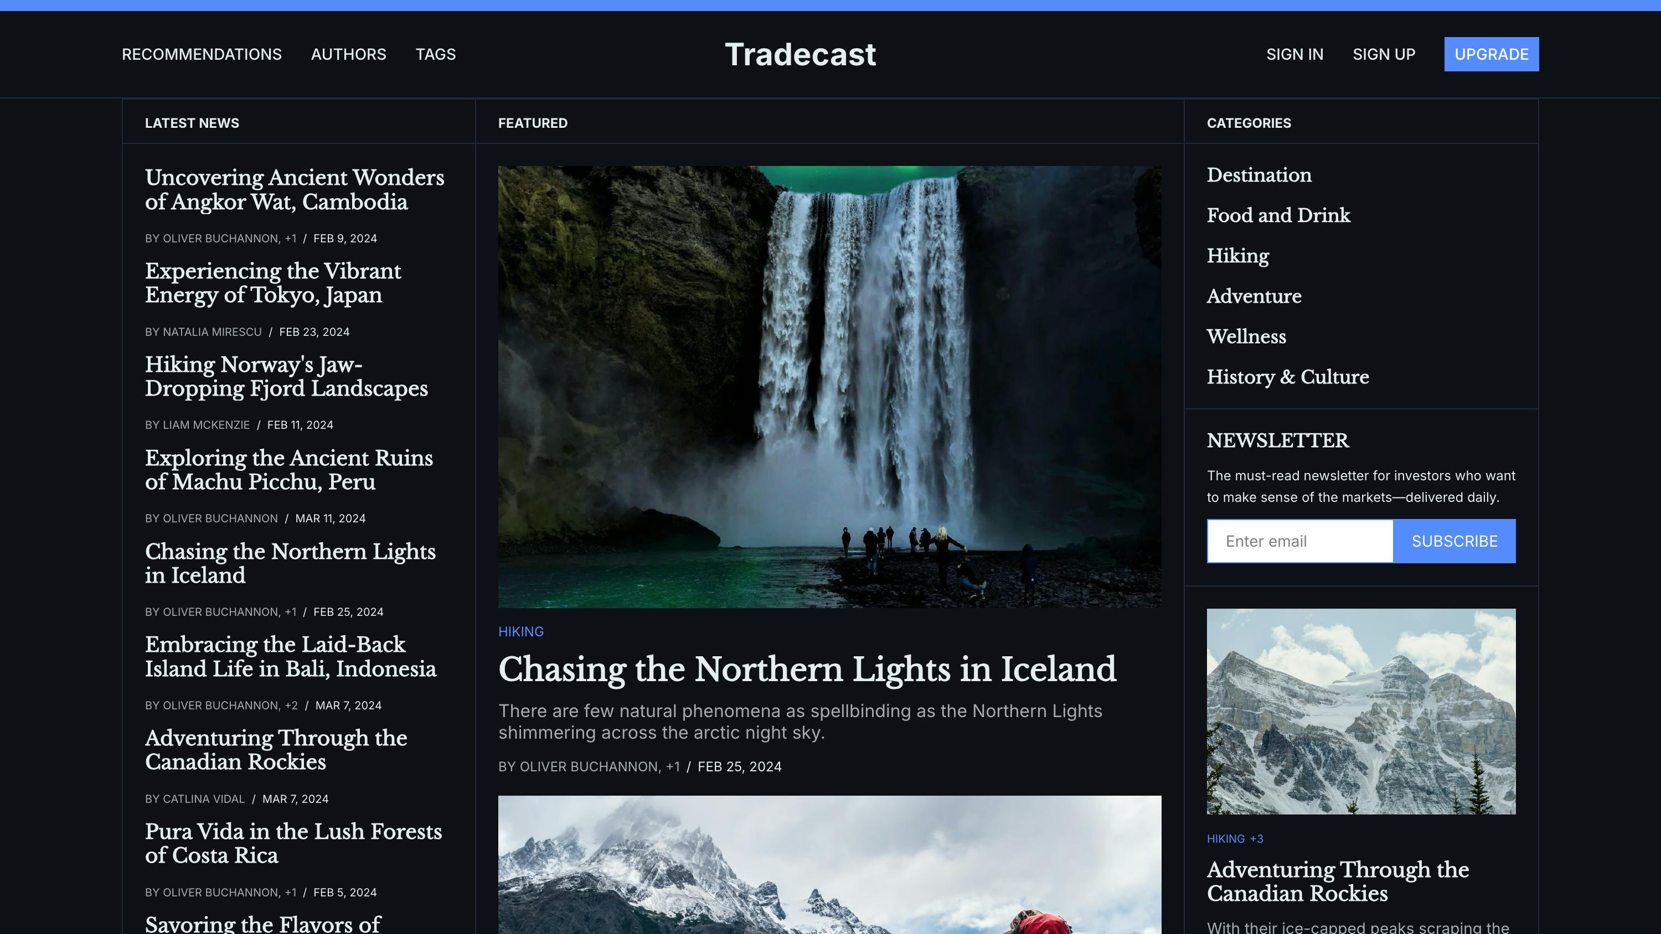Click the Enter email input field

tap(1299, 542)
